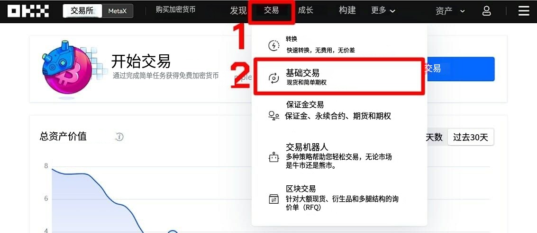537x233 pixels.
Task: Select the 过去30天 range option
Action: (470, 138)
